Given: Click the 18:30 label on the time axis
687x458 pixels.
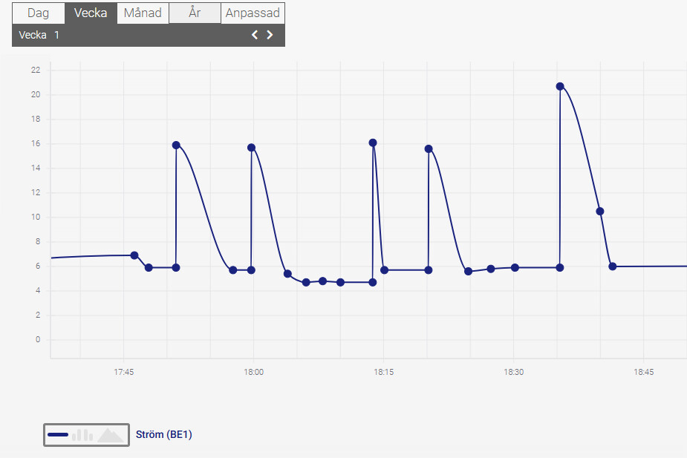Looking at the screenshot, I should pos(513,372).
